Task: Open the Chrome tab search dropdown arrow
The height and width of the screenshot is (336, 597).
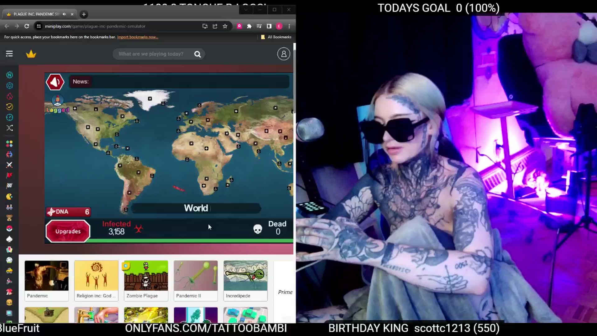Action: (x=246, y=10)
